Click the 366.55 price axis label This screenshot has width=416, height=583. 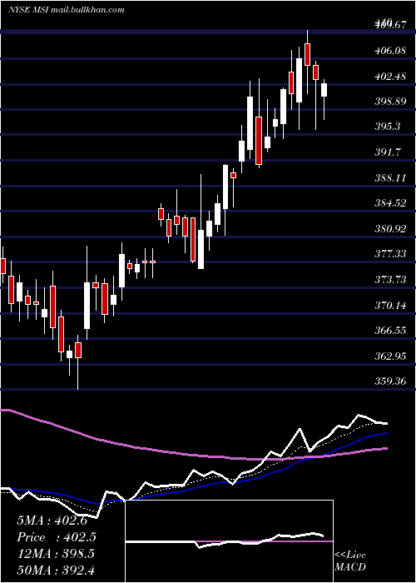[x=390, y=331]
